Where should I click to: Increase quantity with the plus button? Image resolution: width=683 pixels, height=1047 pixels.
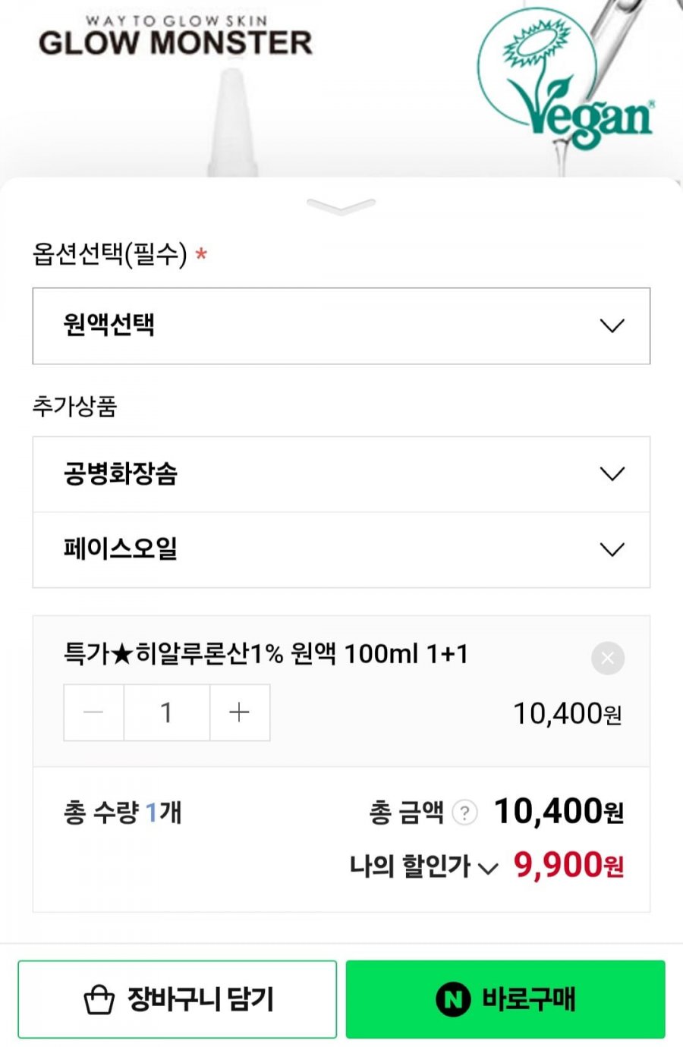click(239, 712)
